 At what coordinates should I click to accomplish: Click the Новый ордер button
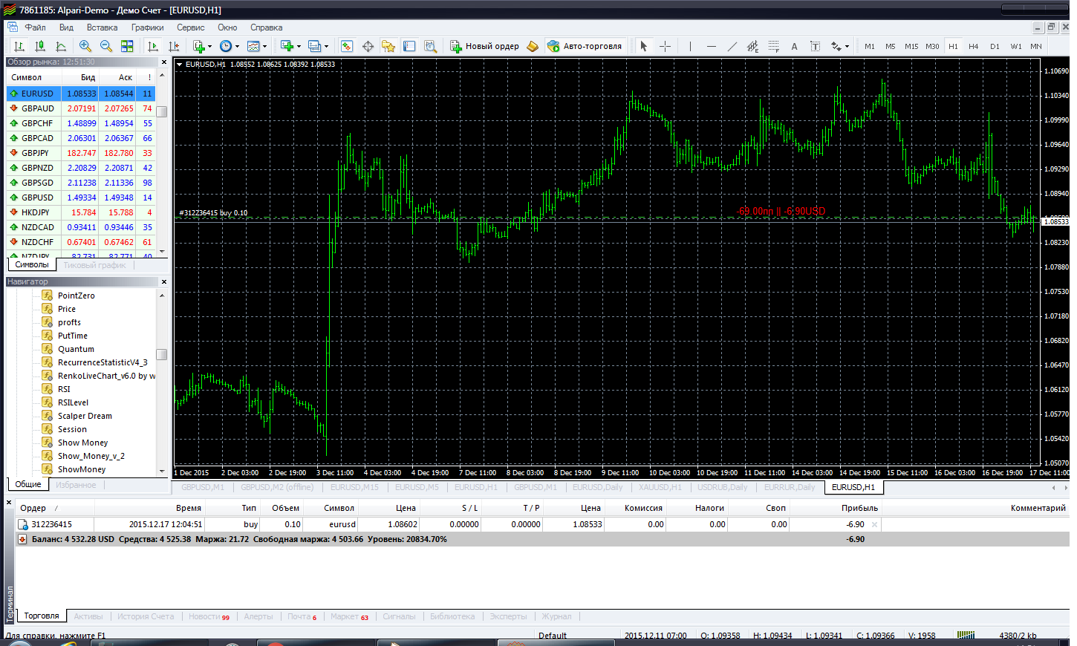tap(484, 46)
